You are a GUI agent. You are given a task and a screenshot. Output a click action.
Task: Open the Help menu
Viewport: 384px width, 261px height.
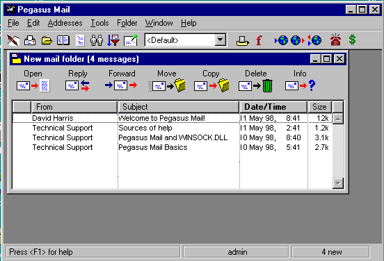pos(189,23)
